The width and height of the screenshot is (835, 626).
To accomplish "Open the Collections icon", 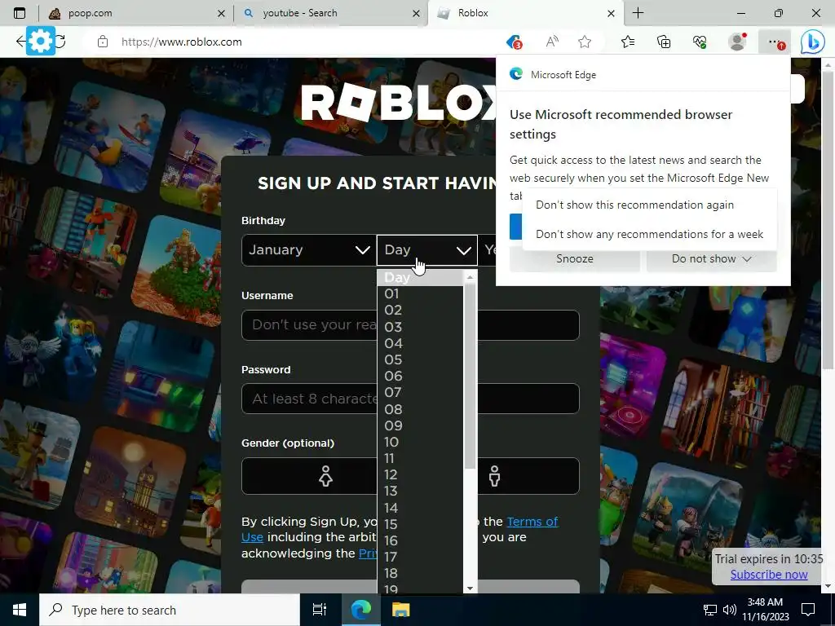I will (664, 42).
